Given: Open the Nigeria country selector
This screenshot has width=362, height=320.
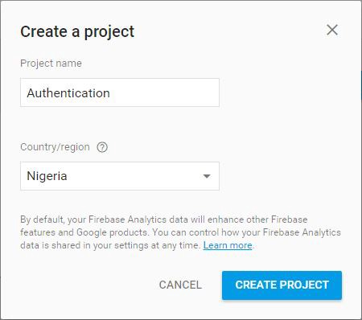Looking at the screenshot, I should point(120,176).
